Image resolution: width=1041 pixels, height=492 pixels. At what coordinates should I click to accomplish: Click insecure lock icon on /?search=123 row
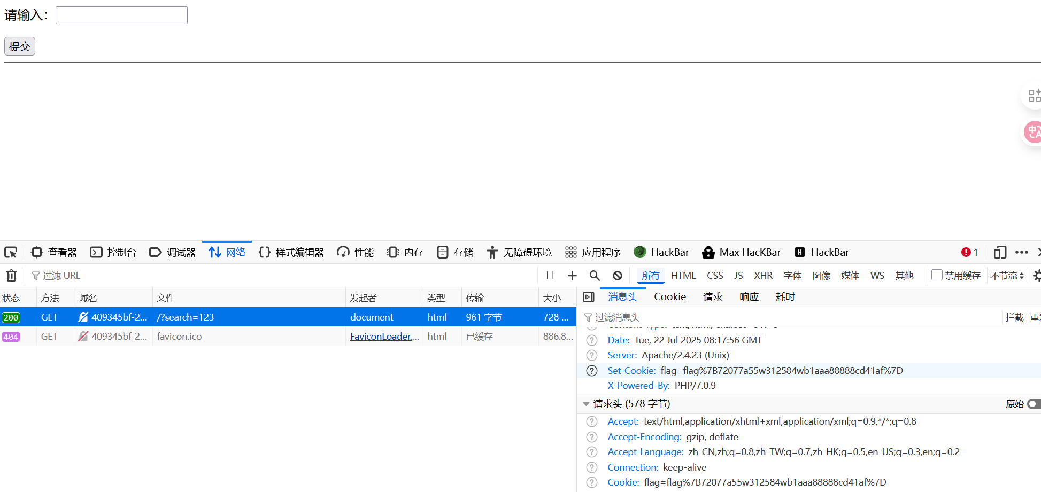pos(83,317)
